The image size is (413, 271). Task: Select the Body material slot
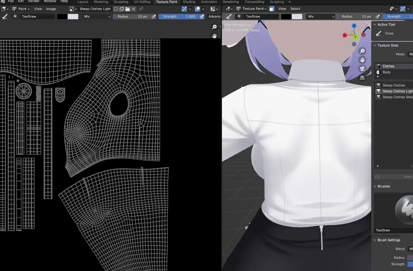tap(387, 72)
